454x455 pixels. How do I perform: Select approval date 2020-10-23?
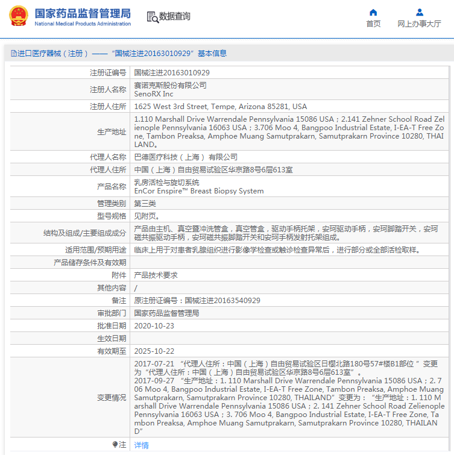tap(154, 326)
